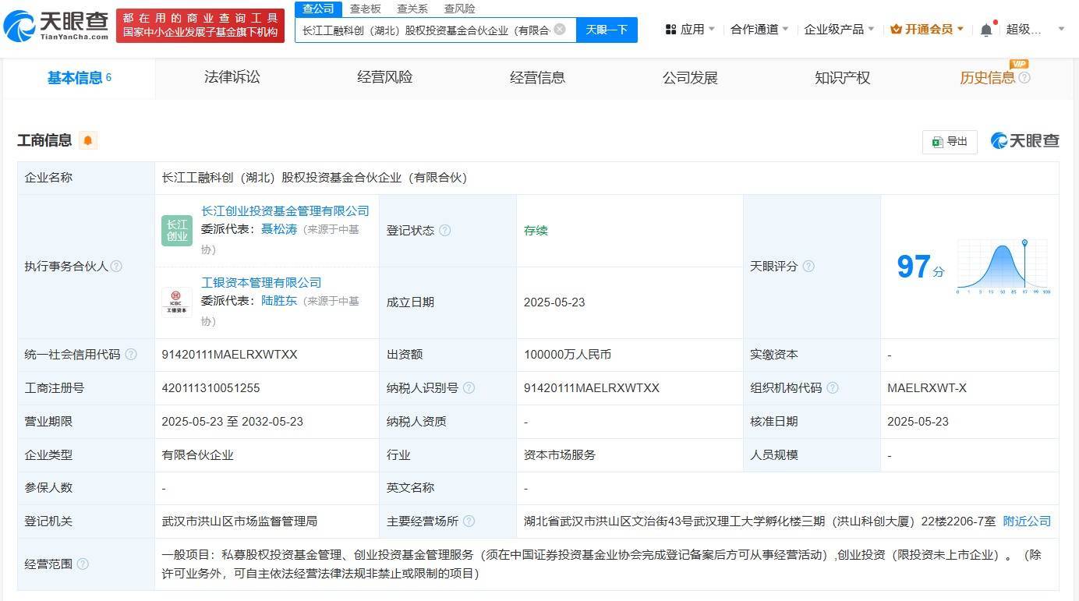This screenshot has height=601, width=1079.
Task: Switch to the 查关系 search tab
Action: click(412, 9)
